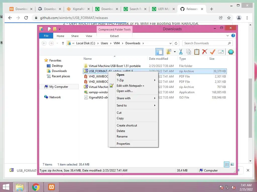Toggle the navigation pane layout button
This screenshot has height=192, width=257.
tap(159, 52)
